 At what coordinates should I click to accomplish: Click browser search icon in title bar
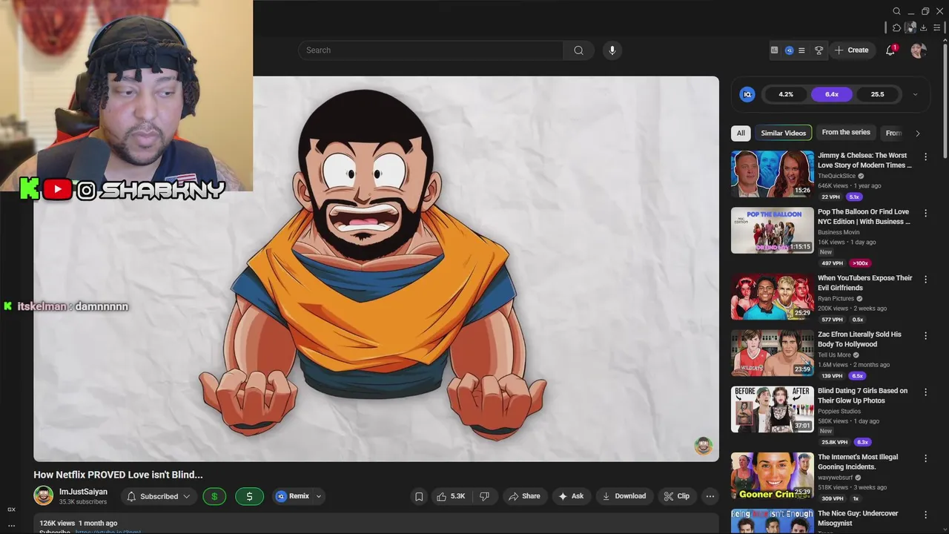(x=896, y=11)
